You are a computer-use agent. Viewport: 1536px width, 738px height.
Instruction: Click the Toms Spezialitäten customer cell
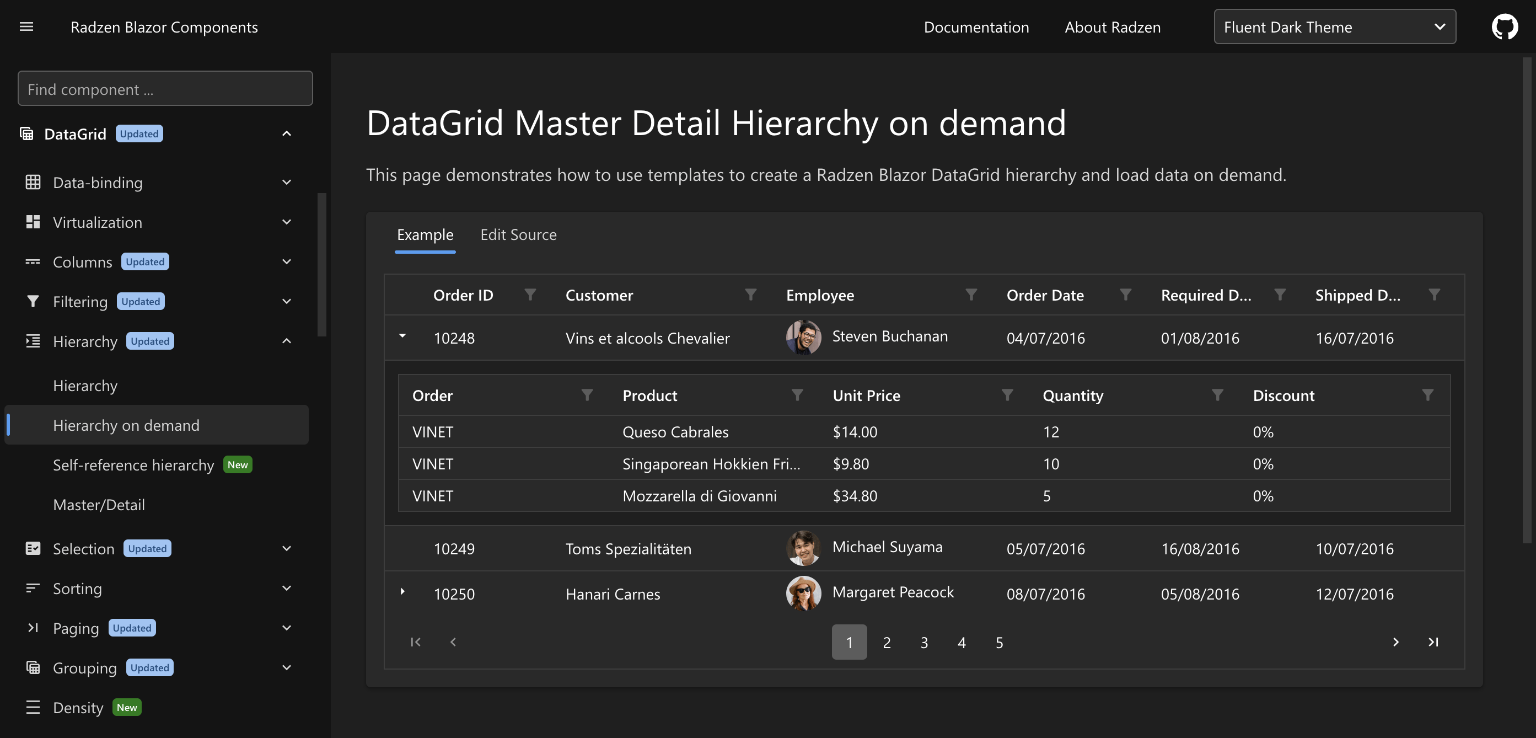tap(661, 548)
